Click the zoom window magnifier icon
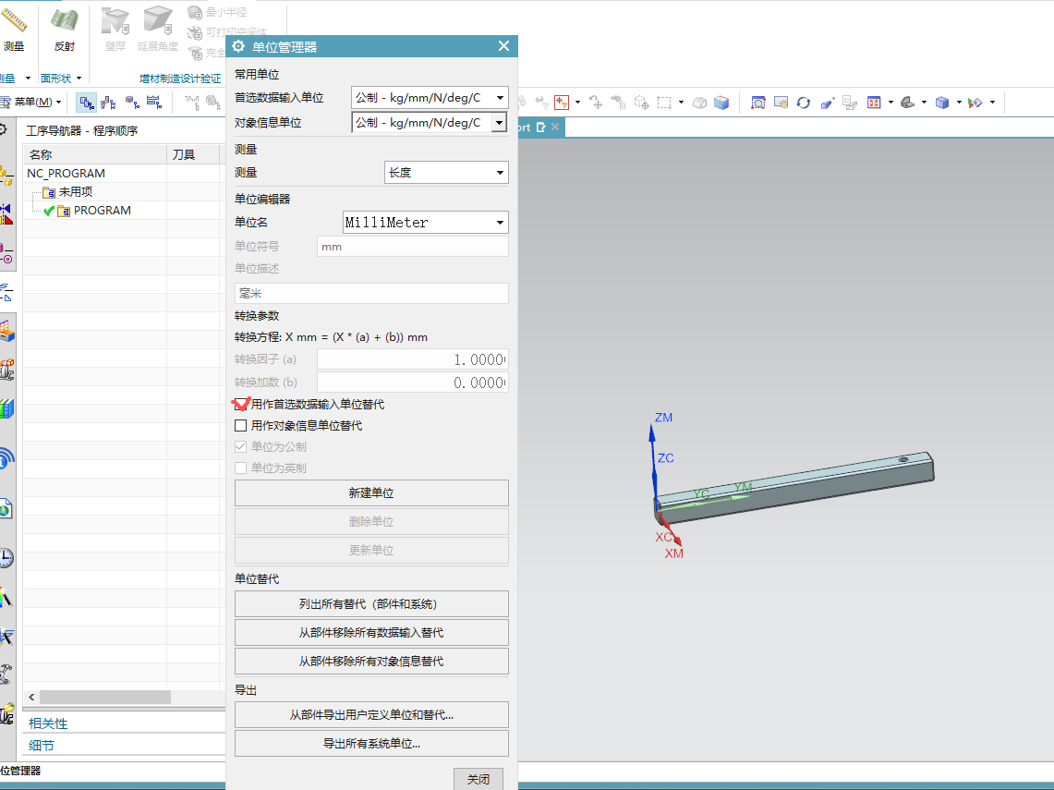Image resolution: width=1054 pixels, height=790 pixels. (x=758, y=103)
